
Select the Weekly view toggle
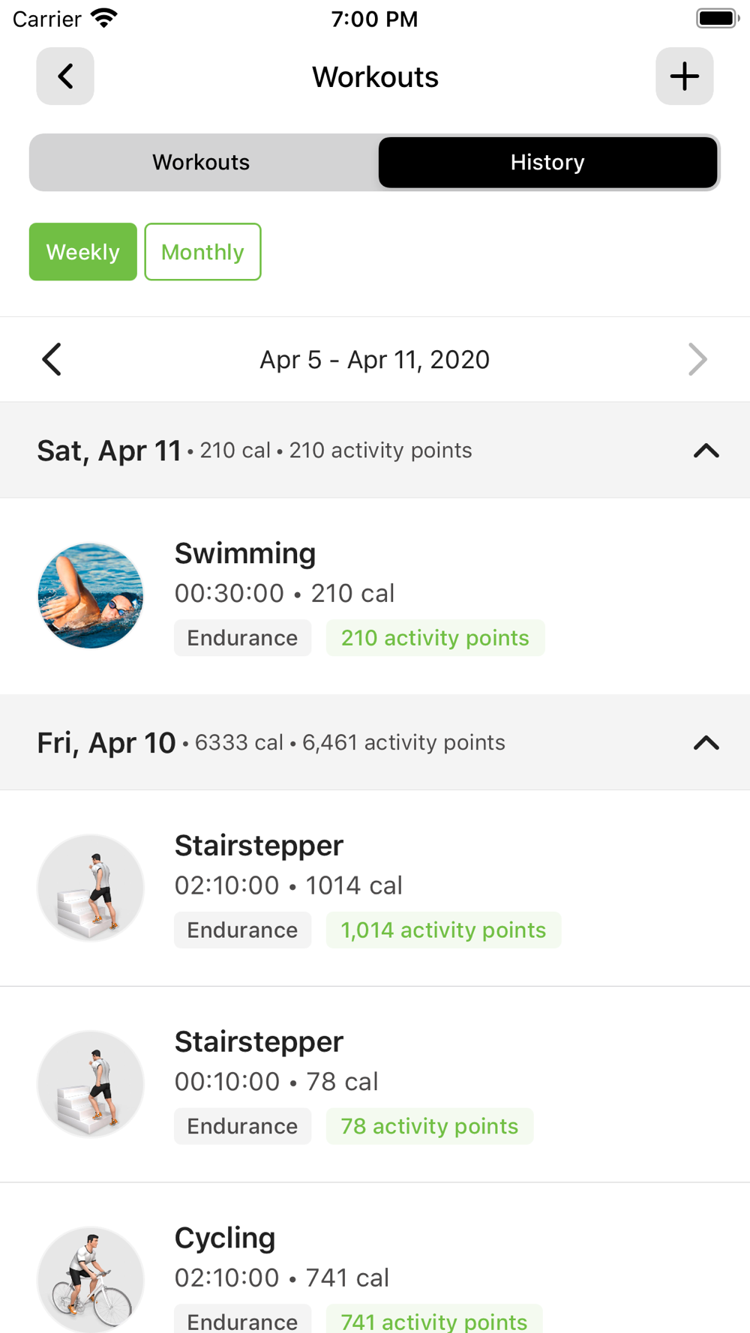pos(83,252)
